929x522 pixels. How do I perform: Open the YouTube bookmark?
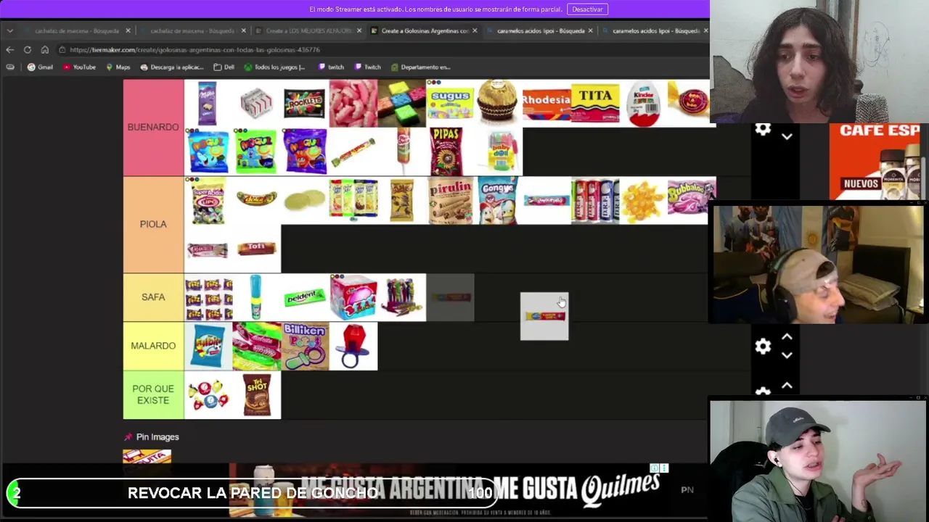point(79,67)
